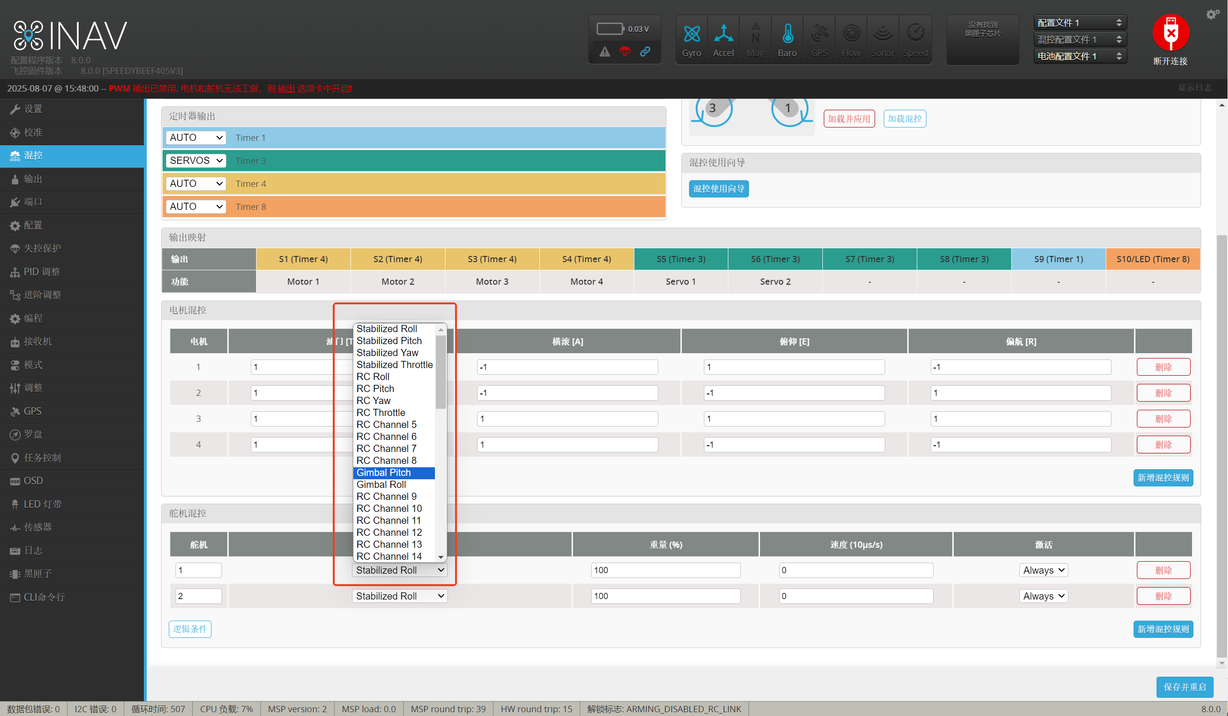Select Gimbal Pitch from the list
The image size is (1228, 716).
(x=394, y=473)
